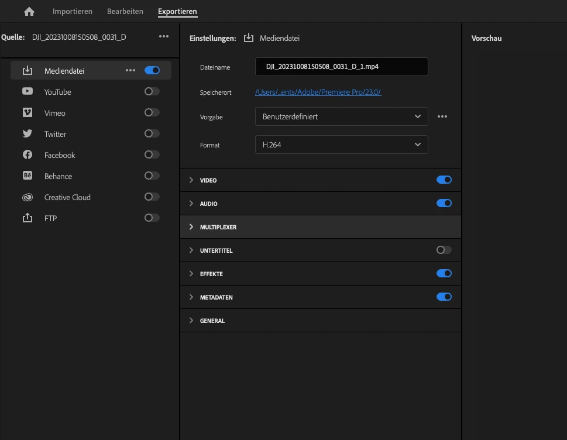Select the YouTube destination label

click(x=57, y=92)
